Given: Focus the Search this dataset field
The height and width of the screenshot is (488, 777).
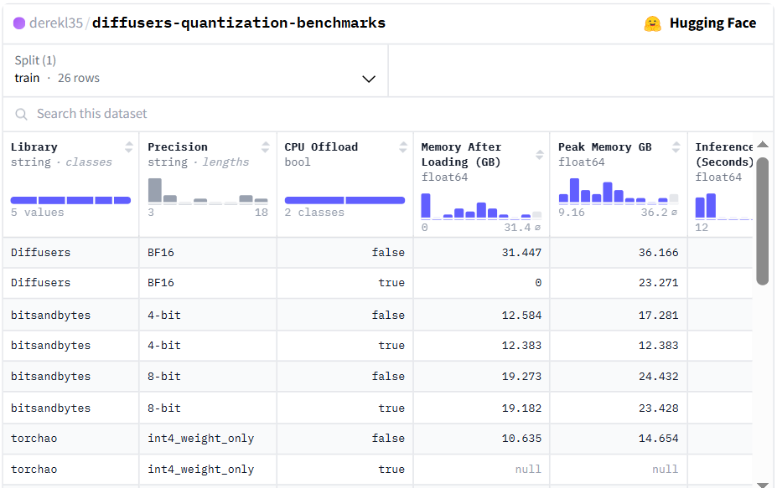Looking at the screenshot, I should (x=389, y=114).
